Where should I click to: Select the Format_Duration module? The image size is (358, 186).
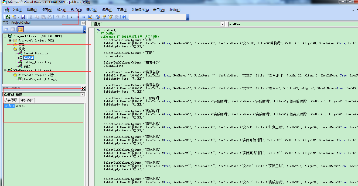coord(36,53)
